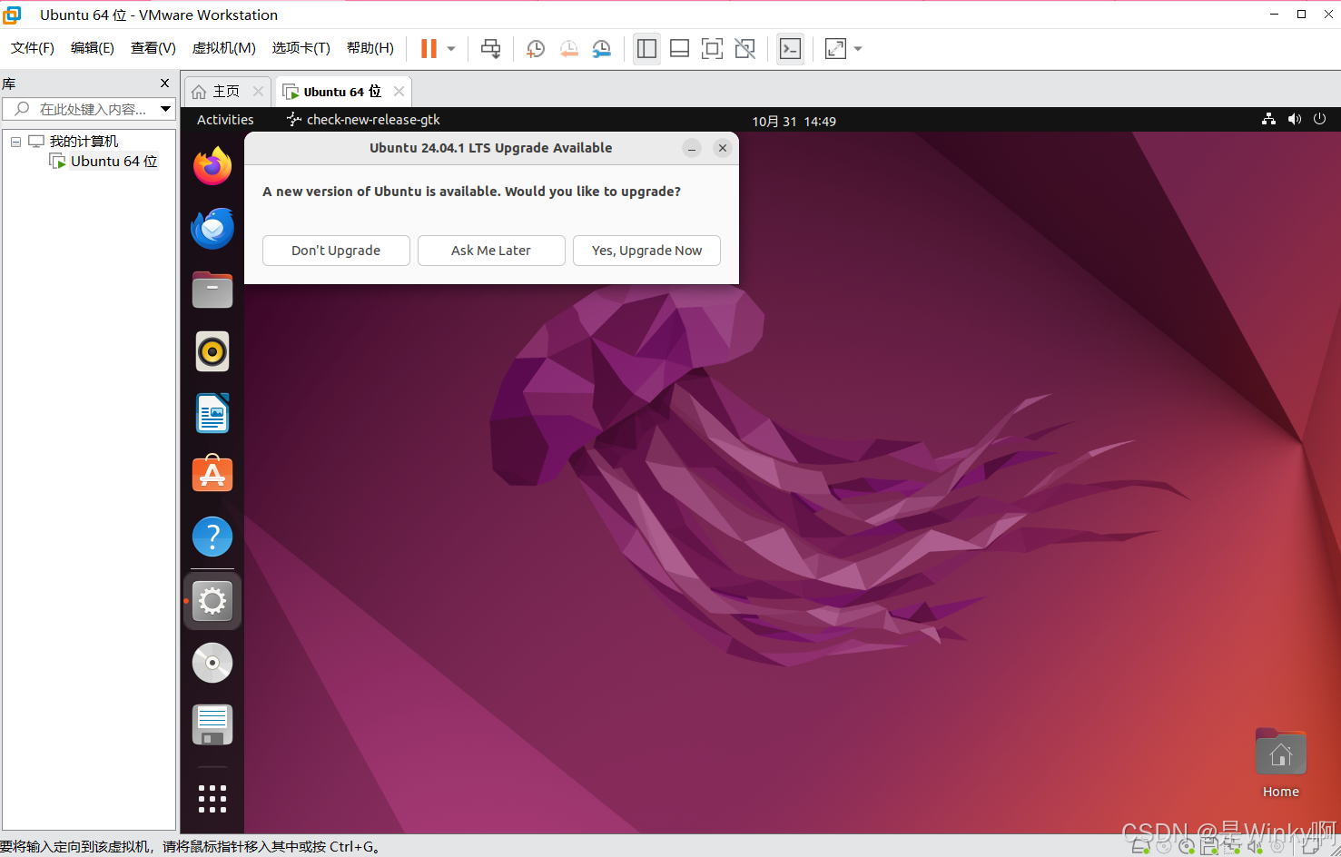This screenshot has height=857, width=1341.
Task: Toggle the console view toolbar button
Action: pos(791,49)
